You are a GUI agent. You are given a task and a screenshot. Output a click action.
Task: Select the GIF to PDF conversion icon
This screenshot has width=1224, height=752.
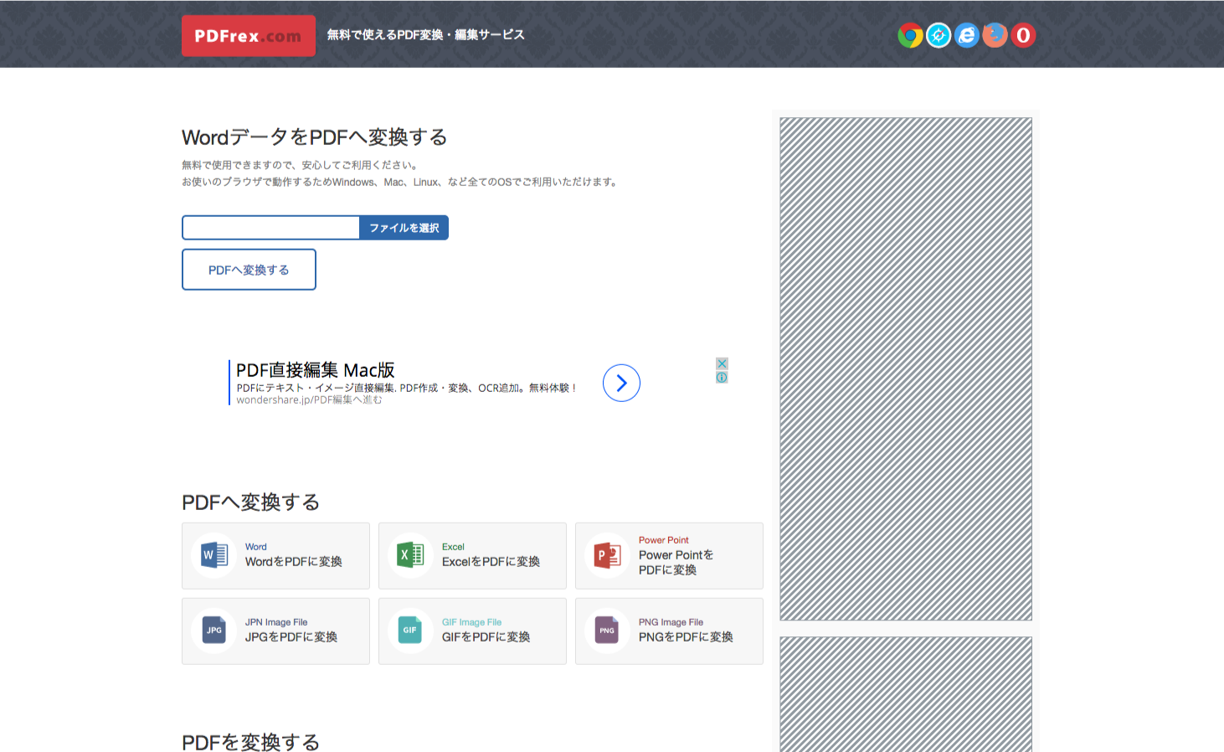[410, 631]
